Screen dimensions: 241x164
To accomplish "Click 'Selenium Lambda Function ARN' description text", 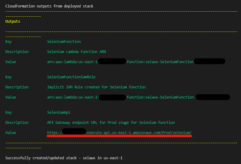I will pos(76,51).
